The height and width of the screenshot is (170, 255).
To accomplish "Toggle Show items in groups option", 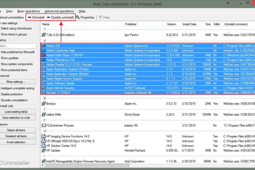I will tap(14, 34).
